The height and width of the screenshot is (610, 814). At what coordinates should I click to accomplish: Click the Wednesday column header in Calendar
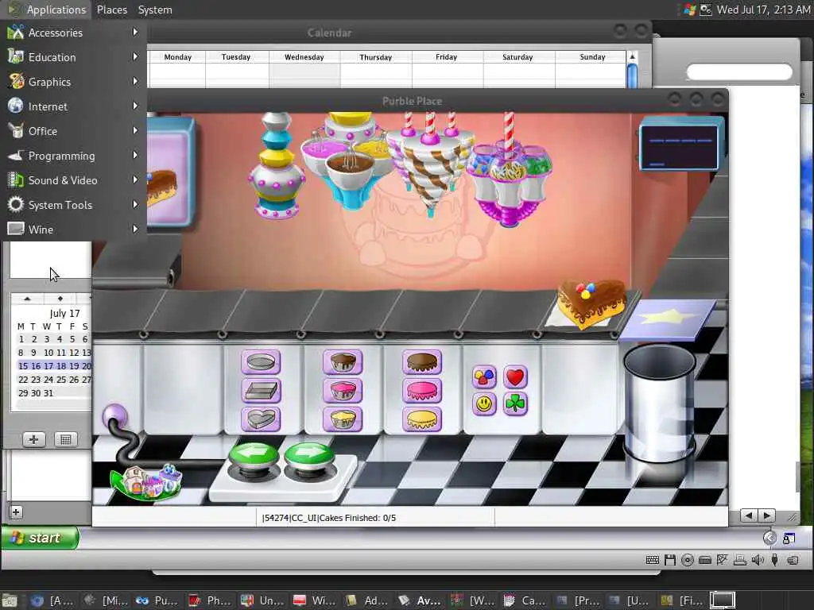[304, 57]
